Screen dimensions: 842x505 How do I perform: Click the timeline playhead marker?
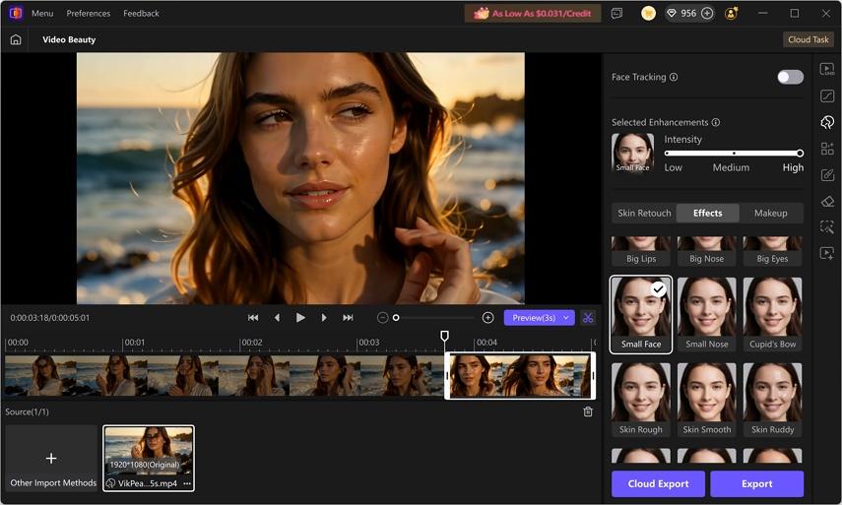[x=444, y=336]
